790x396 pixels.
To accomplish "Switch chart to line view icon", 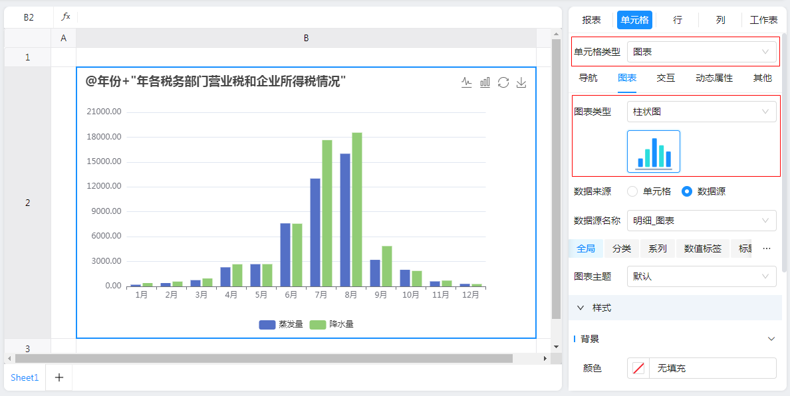I will click(x=467, y=82).
